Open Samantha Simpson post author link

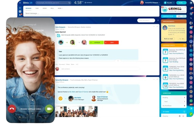[x=62, y=80]
